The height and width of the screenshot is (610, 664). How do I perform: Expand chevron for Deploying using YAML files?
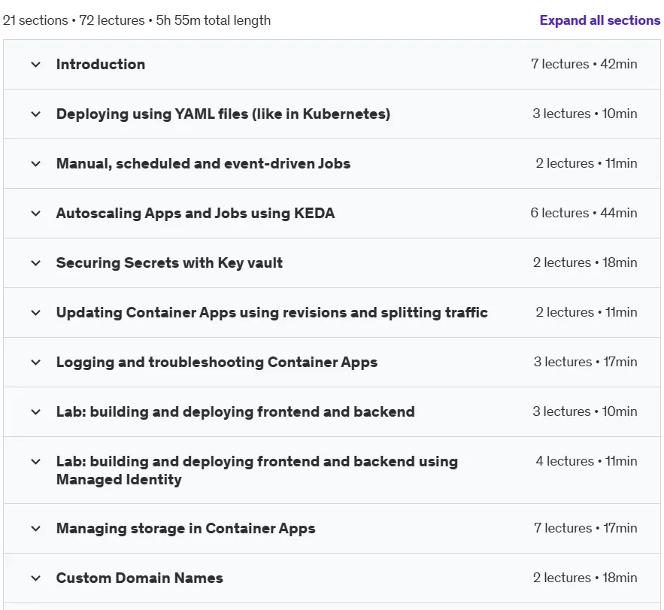[36, 114]
